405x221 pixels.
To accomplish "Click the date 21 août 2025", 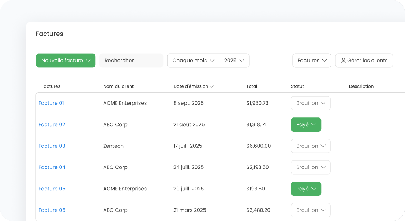I will (x=189, y=124).
